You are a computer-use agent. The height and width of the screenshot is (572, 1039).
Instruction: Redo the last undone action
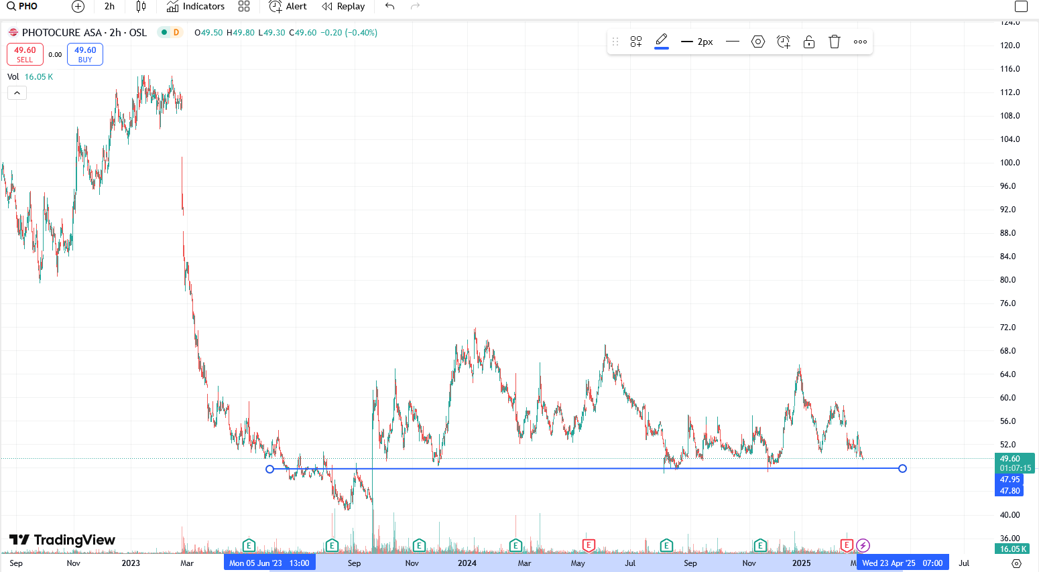[x=415, y=6]
